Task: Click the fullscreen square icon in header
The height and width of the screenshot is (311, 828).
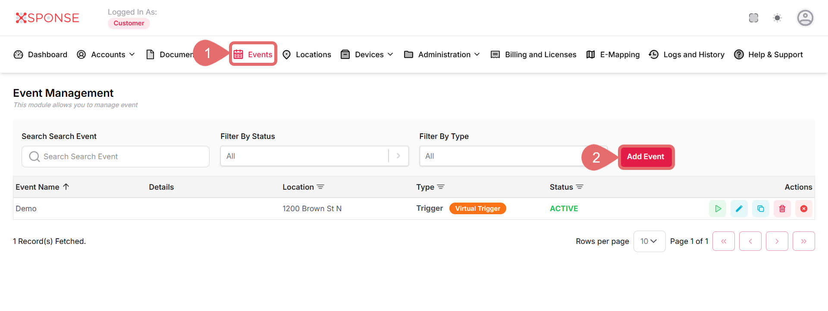Action: pos(753,18)
